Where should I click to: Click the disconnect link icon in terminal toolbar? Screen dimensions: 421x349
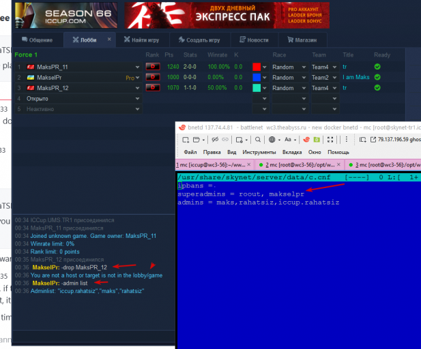tap(215, 140)
